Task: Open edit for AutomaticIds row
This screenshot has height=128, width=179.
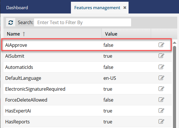Action: 161,67
